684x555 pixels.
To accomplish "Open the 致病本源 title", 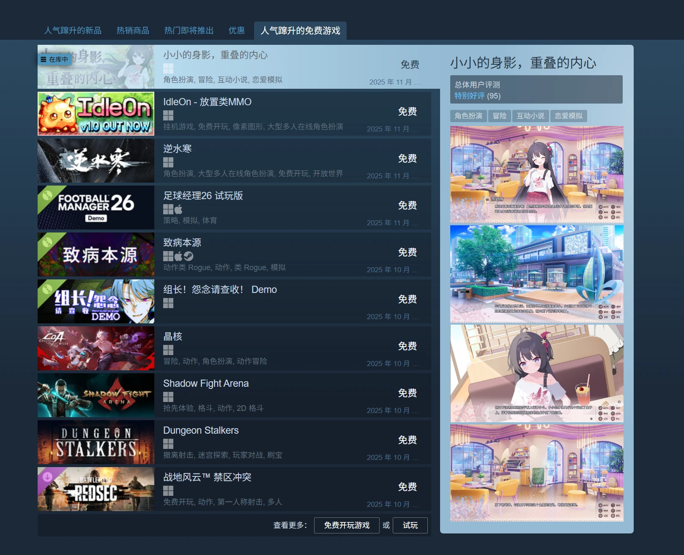I will pos(182,243).
